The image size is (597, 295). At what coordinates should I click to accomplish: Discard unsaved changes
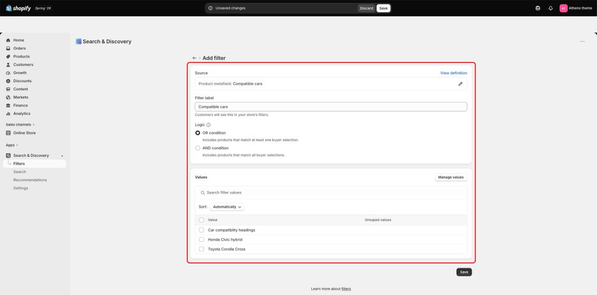pos(366,8)
